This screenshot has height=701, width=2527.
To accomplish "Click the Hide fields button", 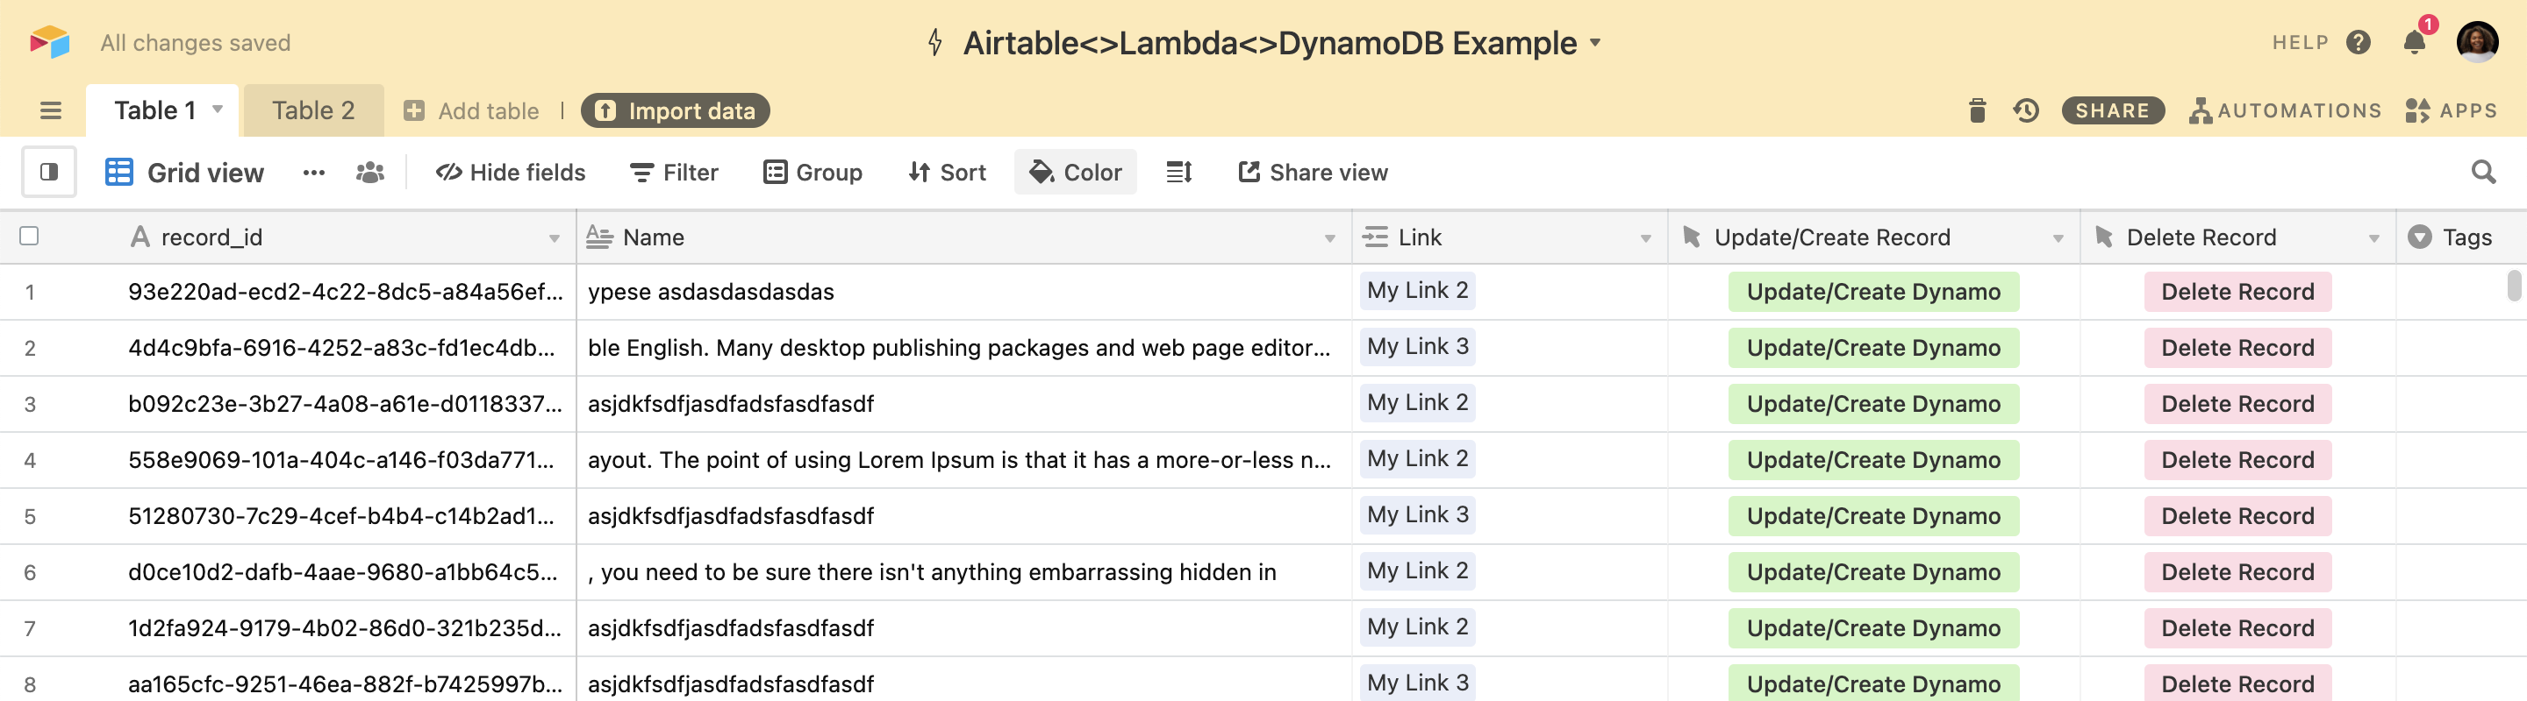I will [x=510, y=173].
